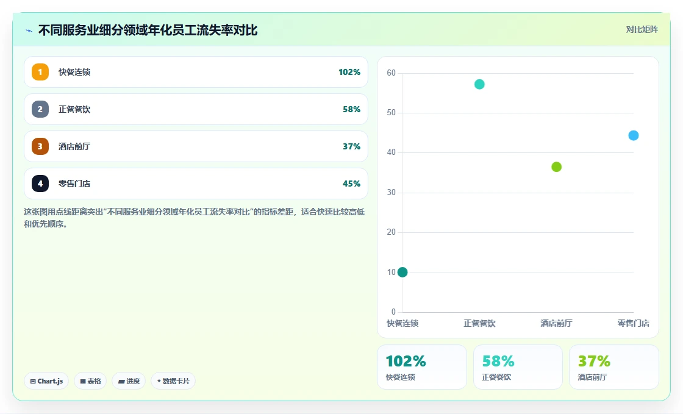
Task: Click the 45% value in 零售门店 row
Action: tap(351, 184)
